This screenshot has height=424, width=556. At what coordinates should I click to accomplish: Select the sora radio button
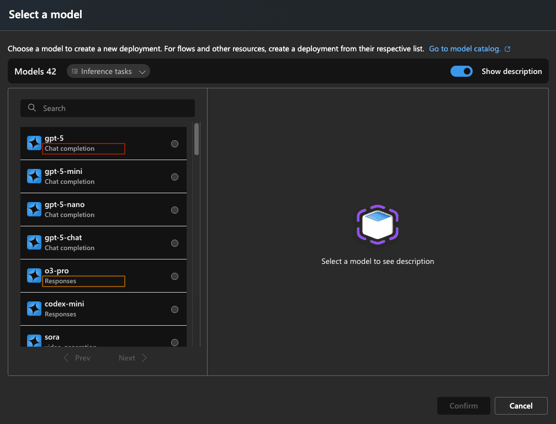pos(175,342)
